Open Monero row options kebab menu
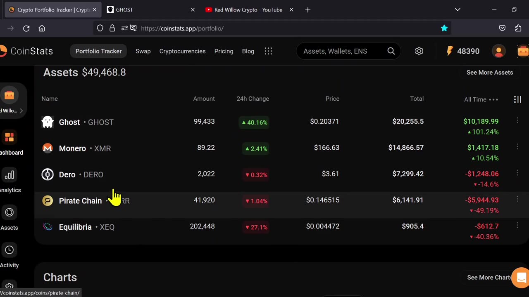 click(x=517, y=147)
